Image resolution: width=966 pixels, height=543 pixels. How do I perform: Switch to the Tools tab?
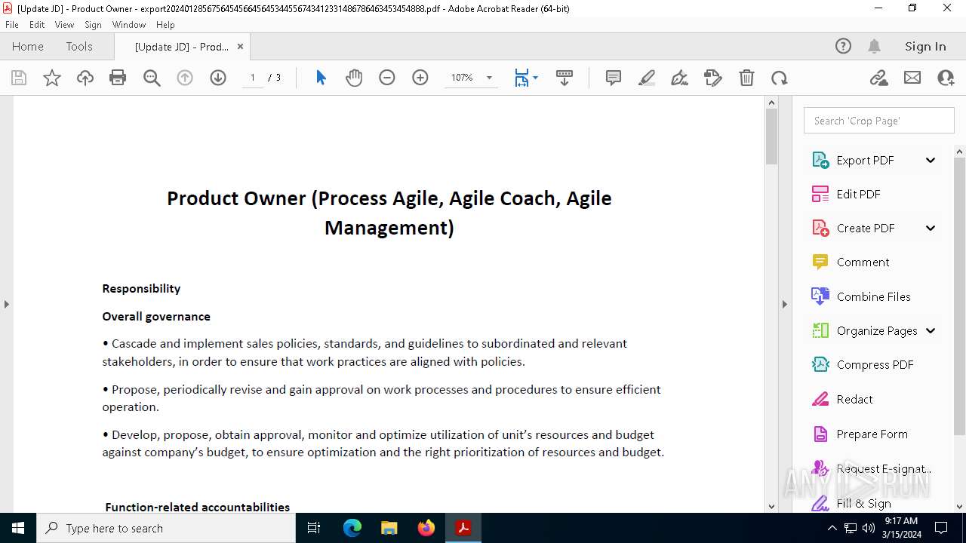pyautogui.click(x=79, y=46)
